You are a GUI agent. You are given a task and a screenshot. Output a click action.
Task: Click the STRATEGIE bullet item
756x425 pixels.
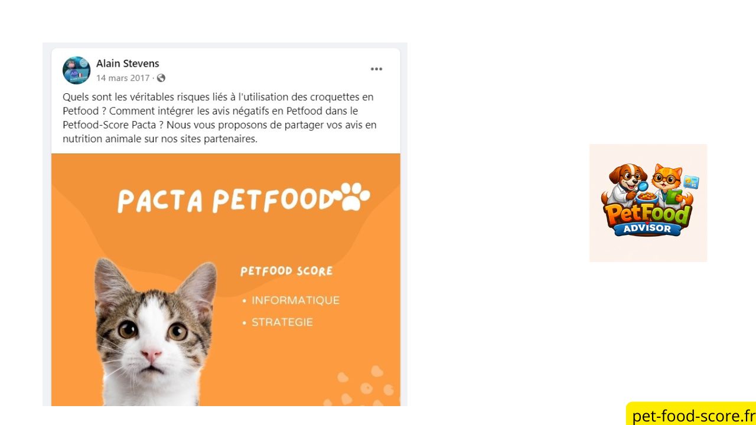(x=282, y=322)
